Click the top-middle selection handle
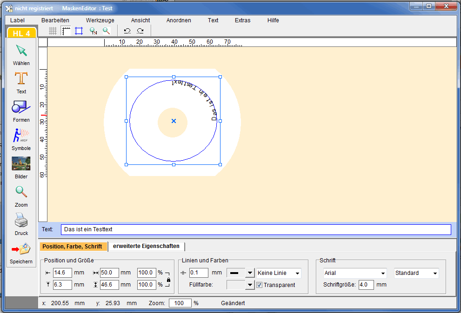The image size is (461, 313). (x=174, y=77)
